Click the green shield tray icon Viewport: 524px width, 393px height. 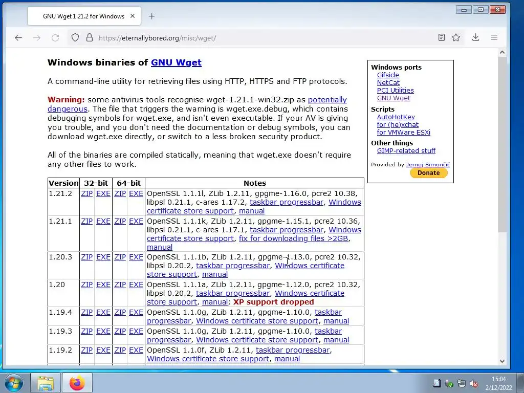(x=449, y=384)
